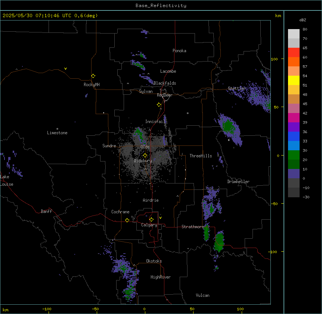Viewport: 322px width, 314px height.
Task: Click the Stettler city label
Action: (237, 88)
